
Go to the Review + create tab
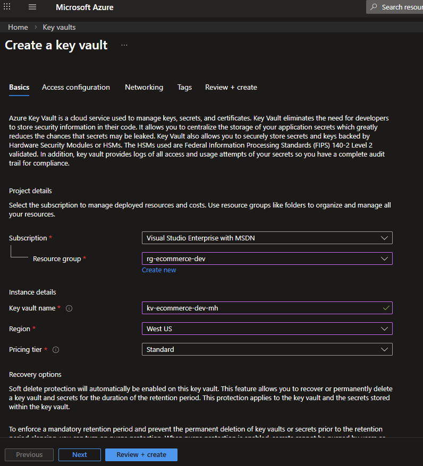coord(231,88)
